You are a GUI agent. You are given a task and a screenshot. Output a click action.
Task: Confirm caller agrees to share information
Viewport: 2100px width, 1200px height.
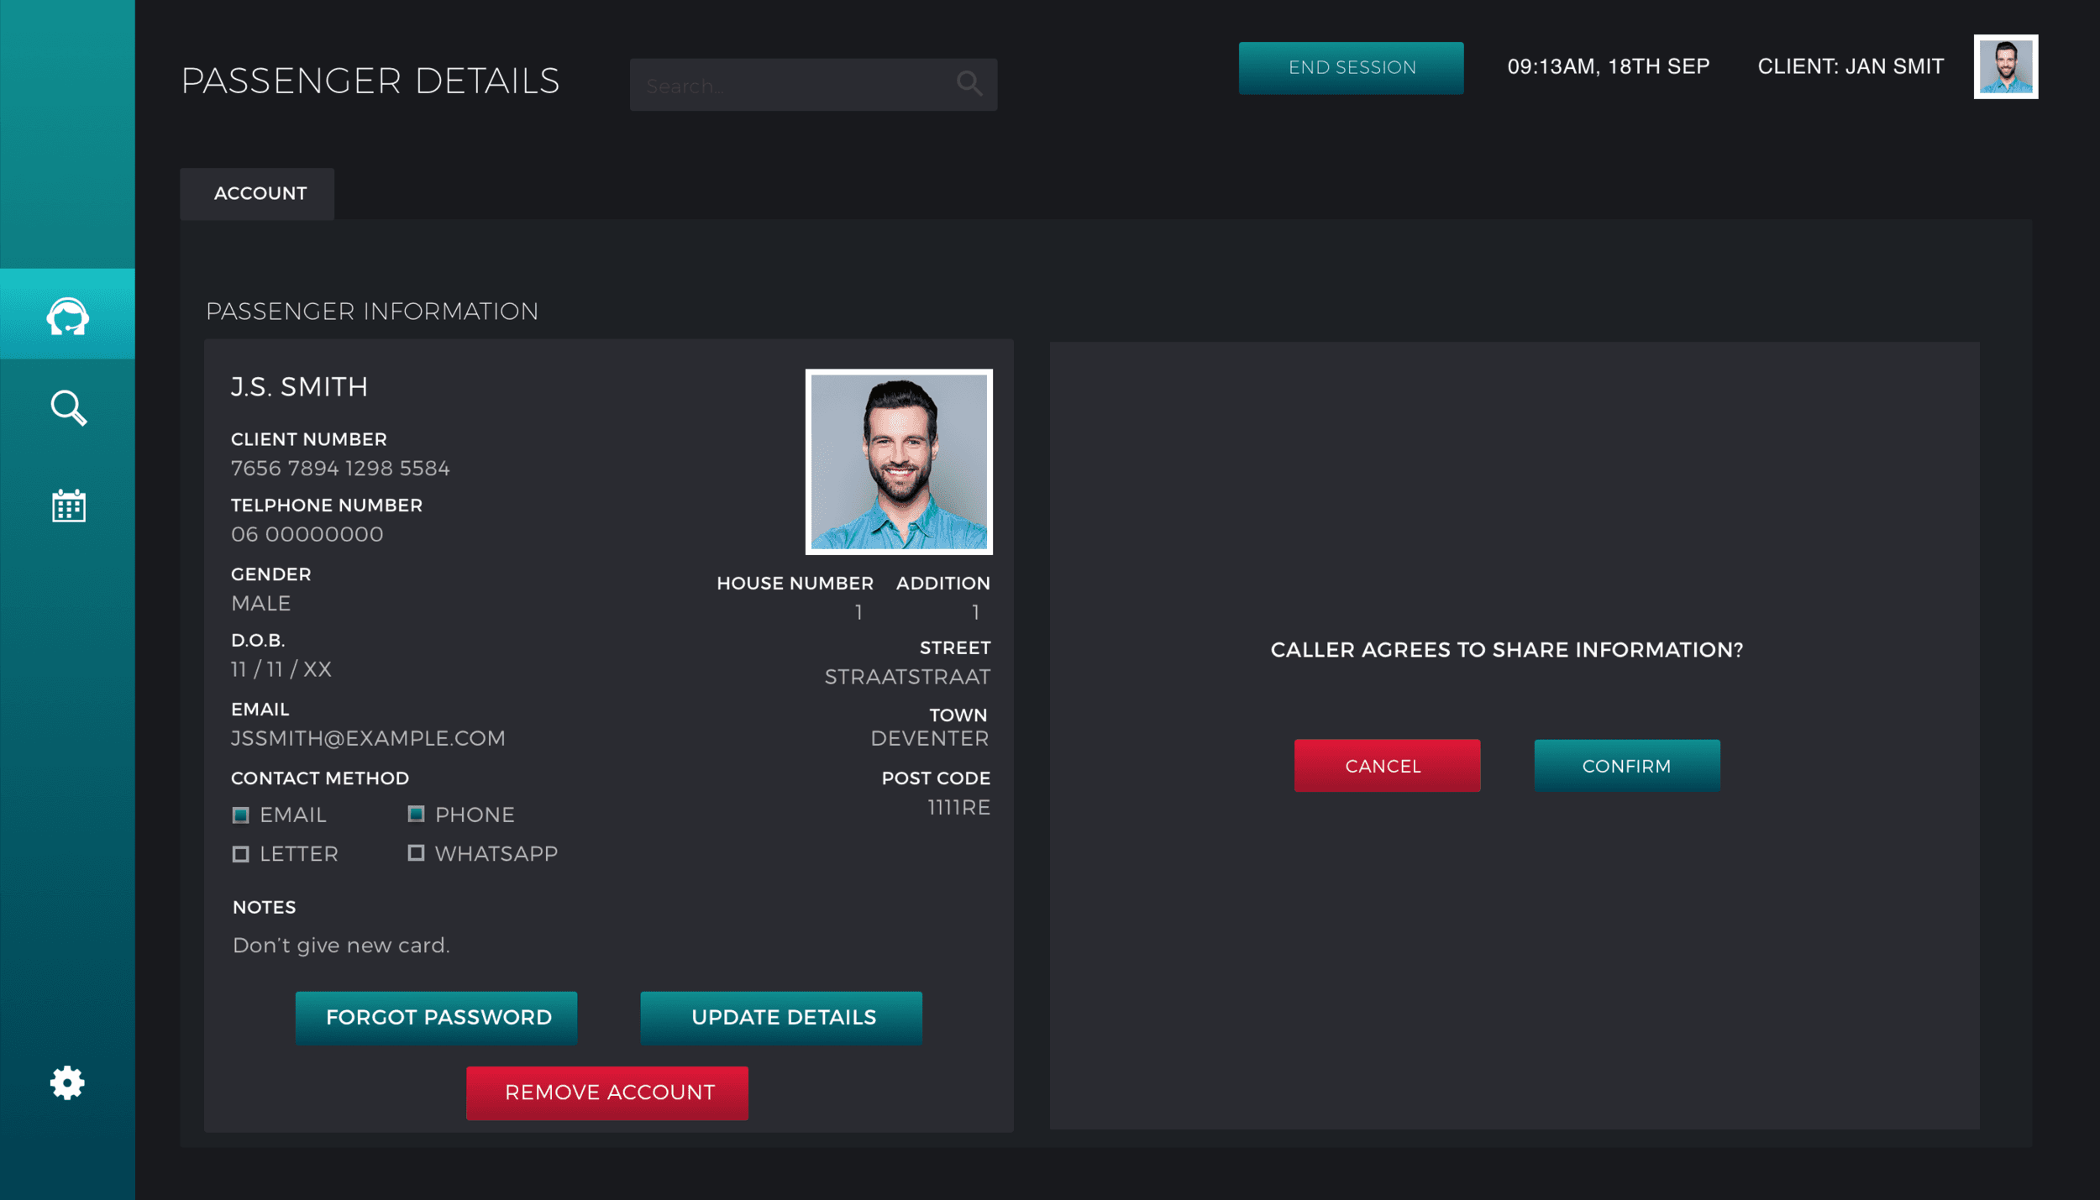tap(1625, 765)
